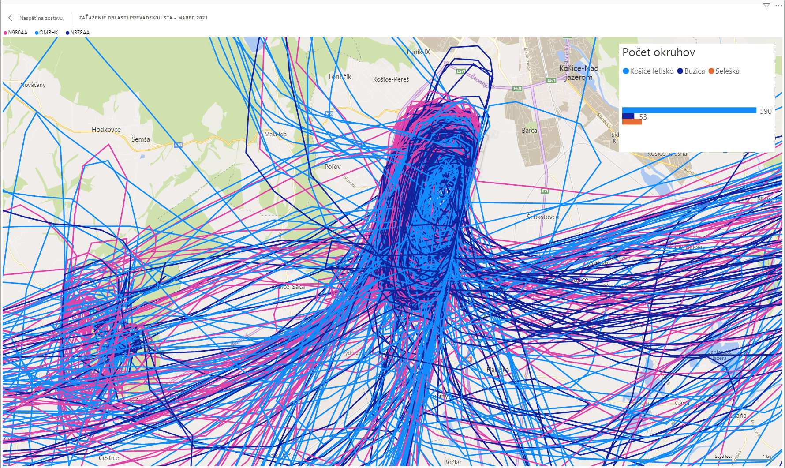Image resolution: width=785 pixels, height=468 pixels.
Task: Select the pink N980AA legend marker
Action: (5, 33)
